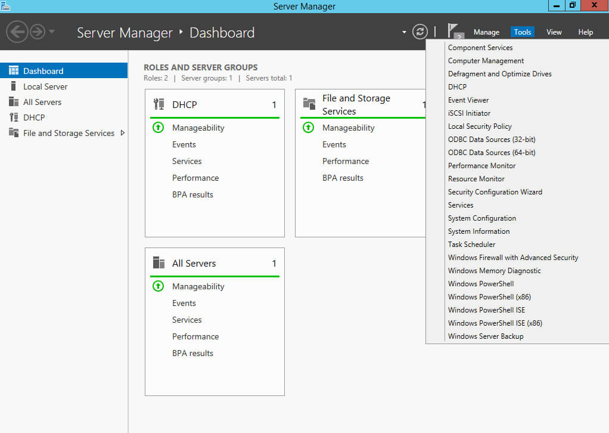Select All Servers icon in sidebar
The width and height of the screenshot is (609, 433).
(x=14, y=102)
